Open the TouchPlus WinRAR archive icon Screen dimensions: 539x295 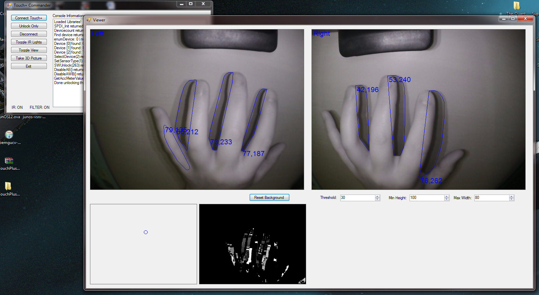(9, 161)
